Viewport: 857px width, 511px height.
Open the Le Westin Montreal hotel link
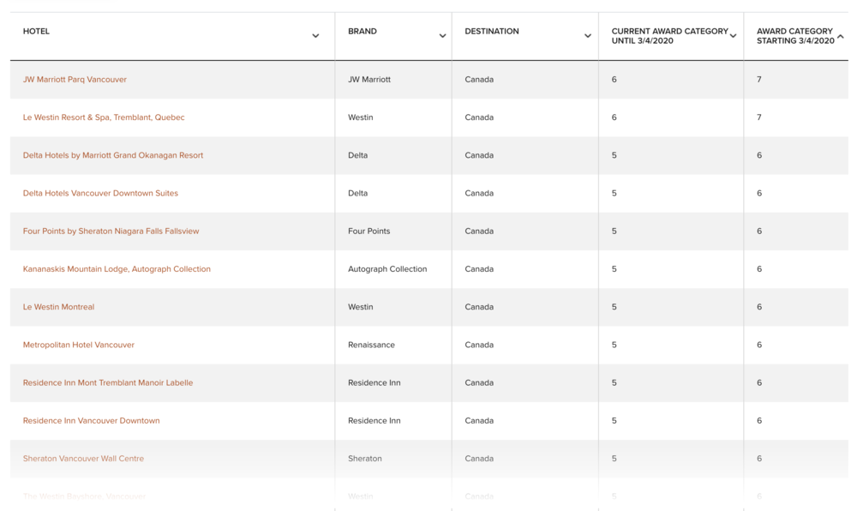tap(58, 307)
